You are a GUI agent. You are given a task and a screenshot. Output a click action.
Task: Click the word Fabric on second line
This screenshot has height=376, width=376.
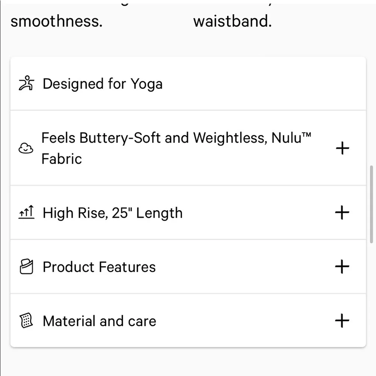tap(61, 159)
